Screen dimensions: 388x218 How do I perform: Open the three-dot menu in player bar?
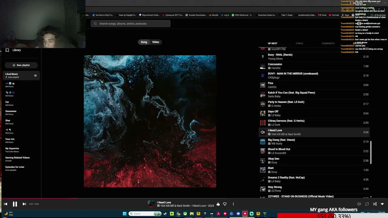click(233, 204)
